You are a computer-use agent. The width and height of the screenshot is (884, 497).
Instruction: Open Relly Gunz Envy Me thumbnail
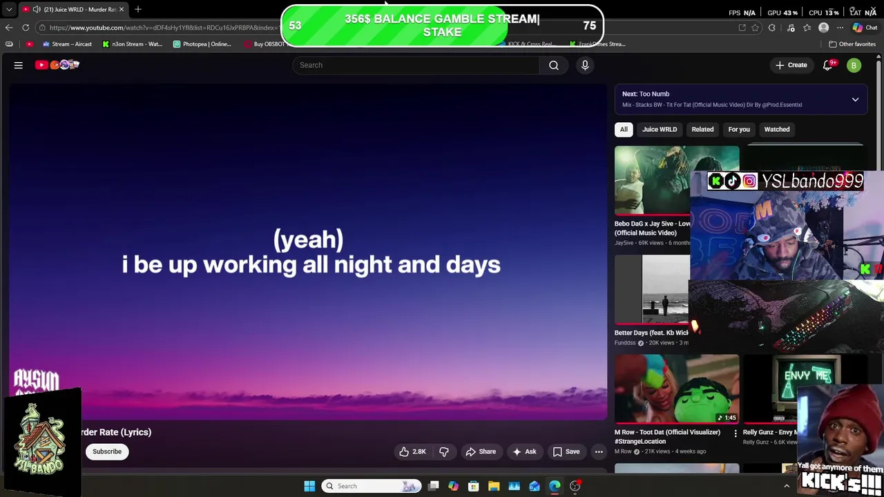[x=771, y=389]
